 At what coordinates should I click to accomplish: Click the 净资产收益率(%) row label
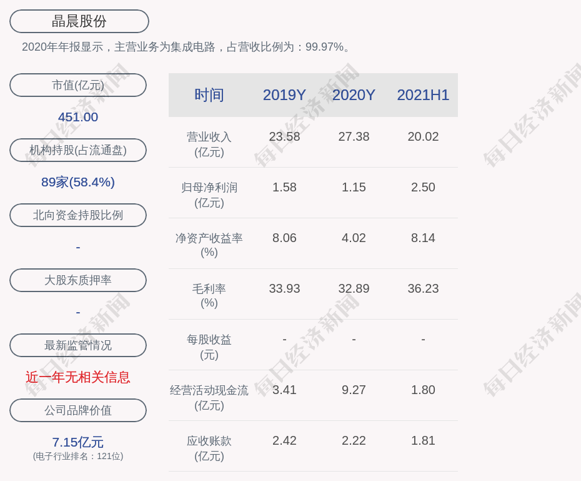(209, 245)
